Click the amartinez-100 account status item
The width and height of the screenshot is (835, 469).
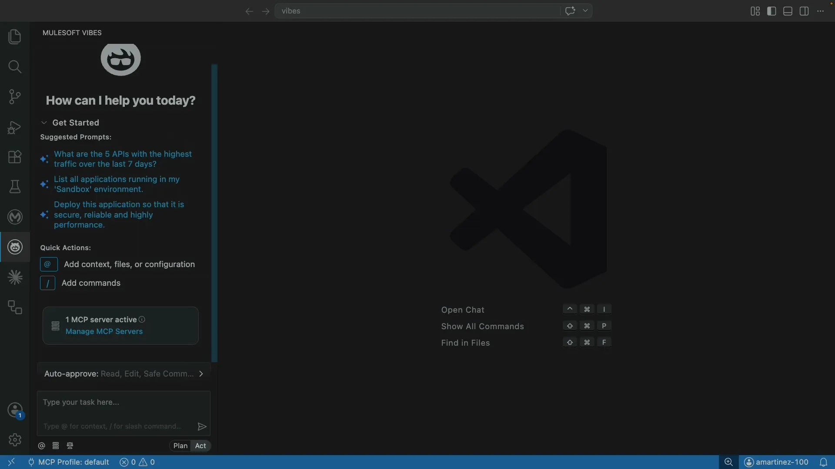point(776,462)
